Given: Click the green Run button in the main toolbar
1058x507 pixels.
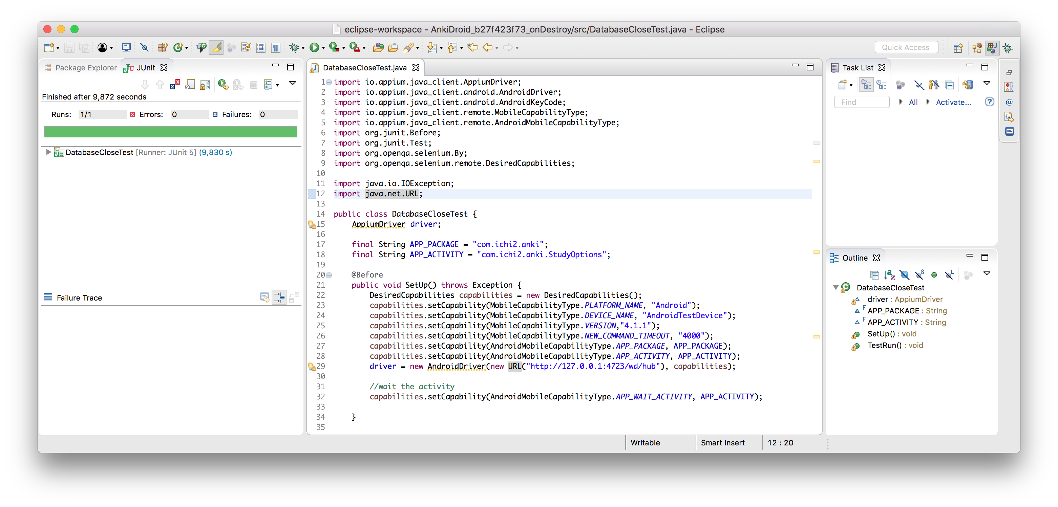Looking at the screenshot, I should 314,48.
